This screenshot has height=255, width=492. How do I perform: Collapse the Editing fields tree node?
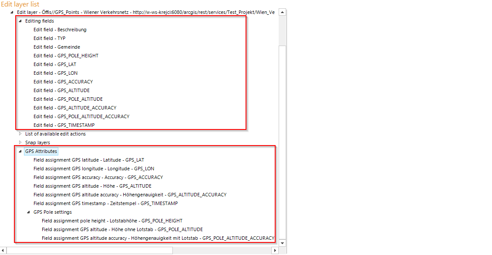[20, 20]
